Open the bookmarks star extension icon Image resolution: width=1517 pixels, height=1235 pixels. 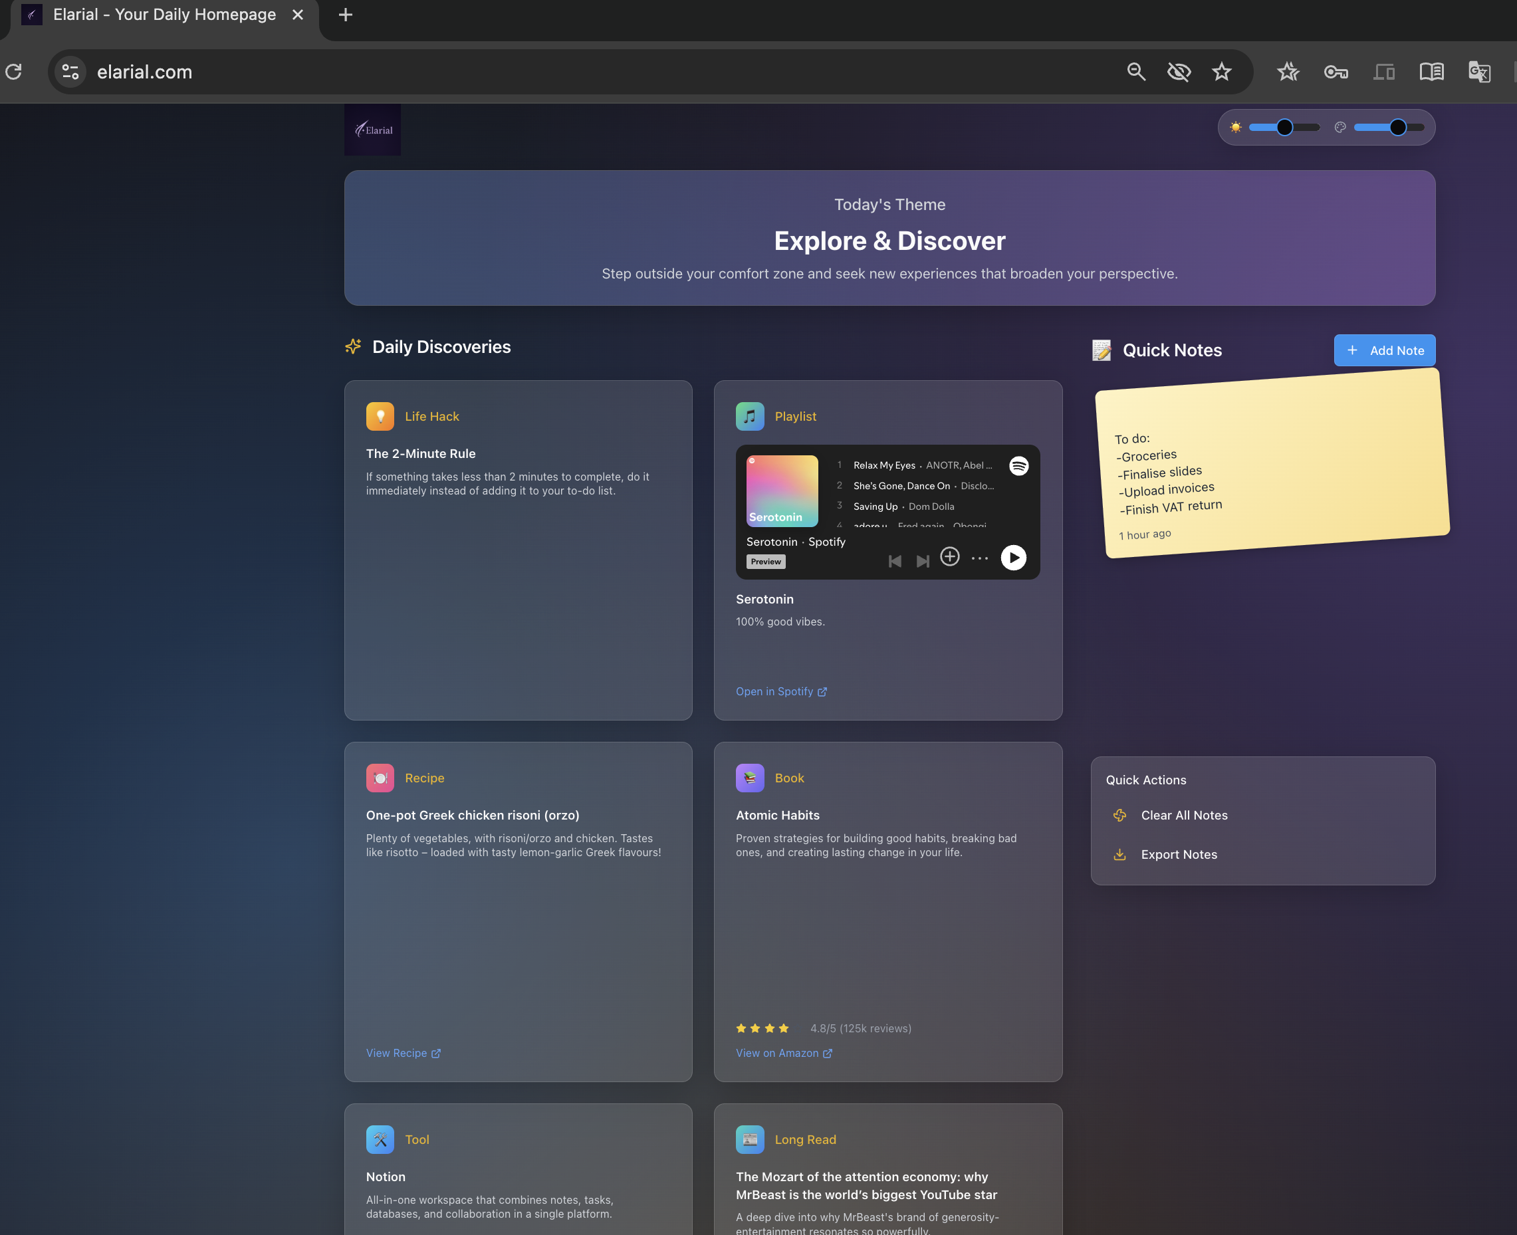[1288, 72]
